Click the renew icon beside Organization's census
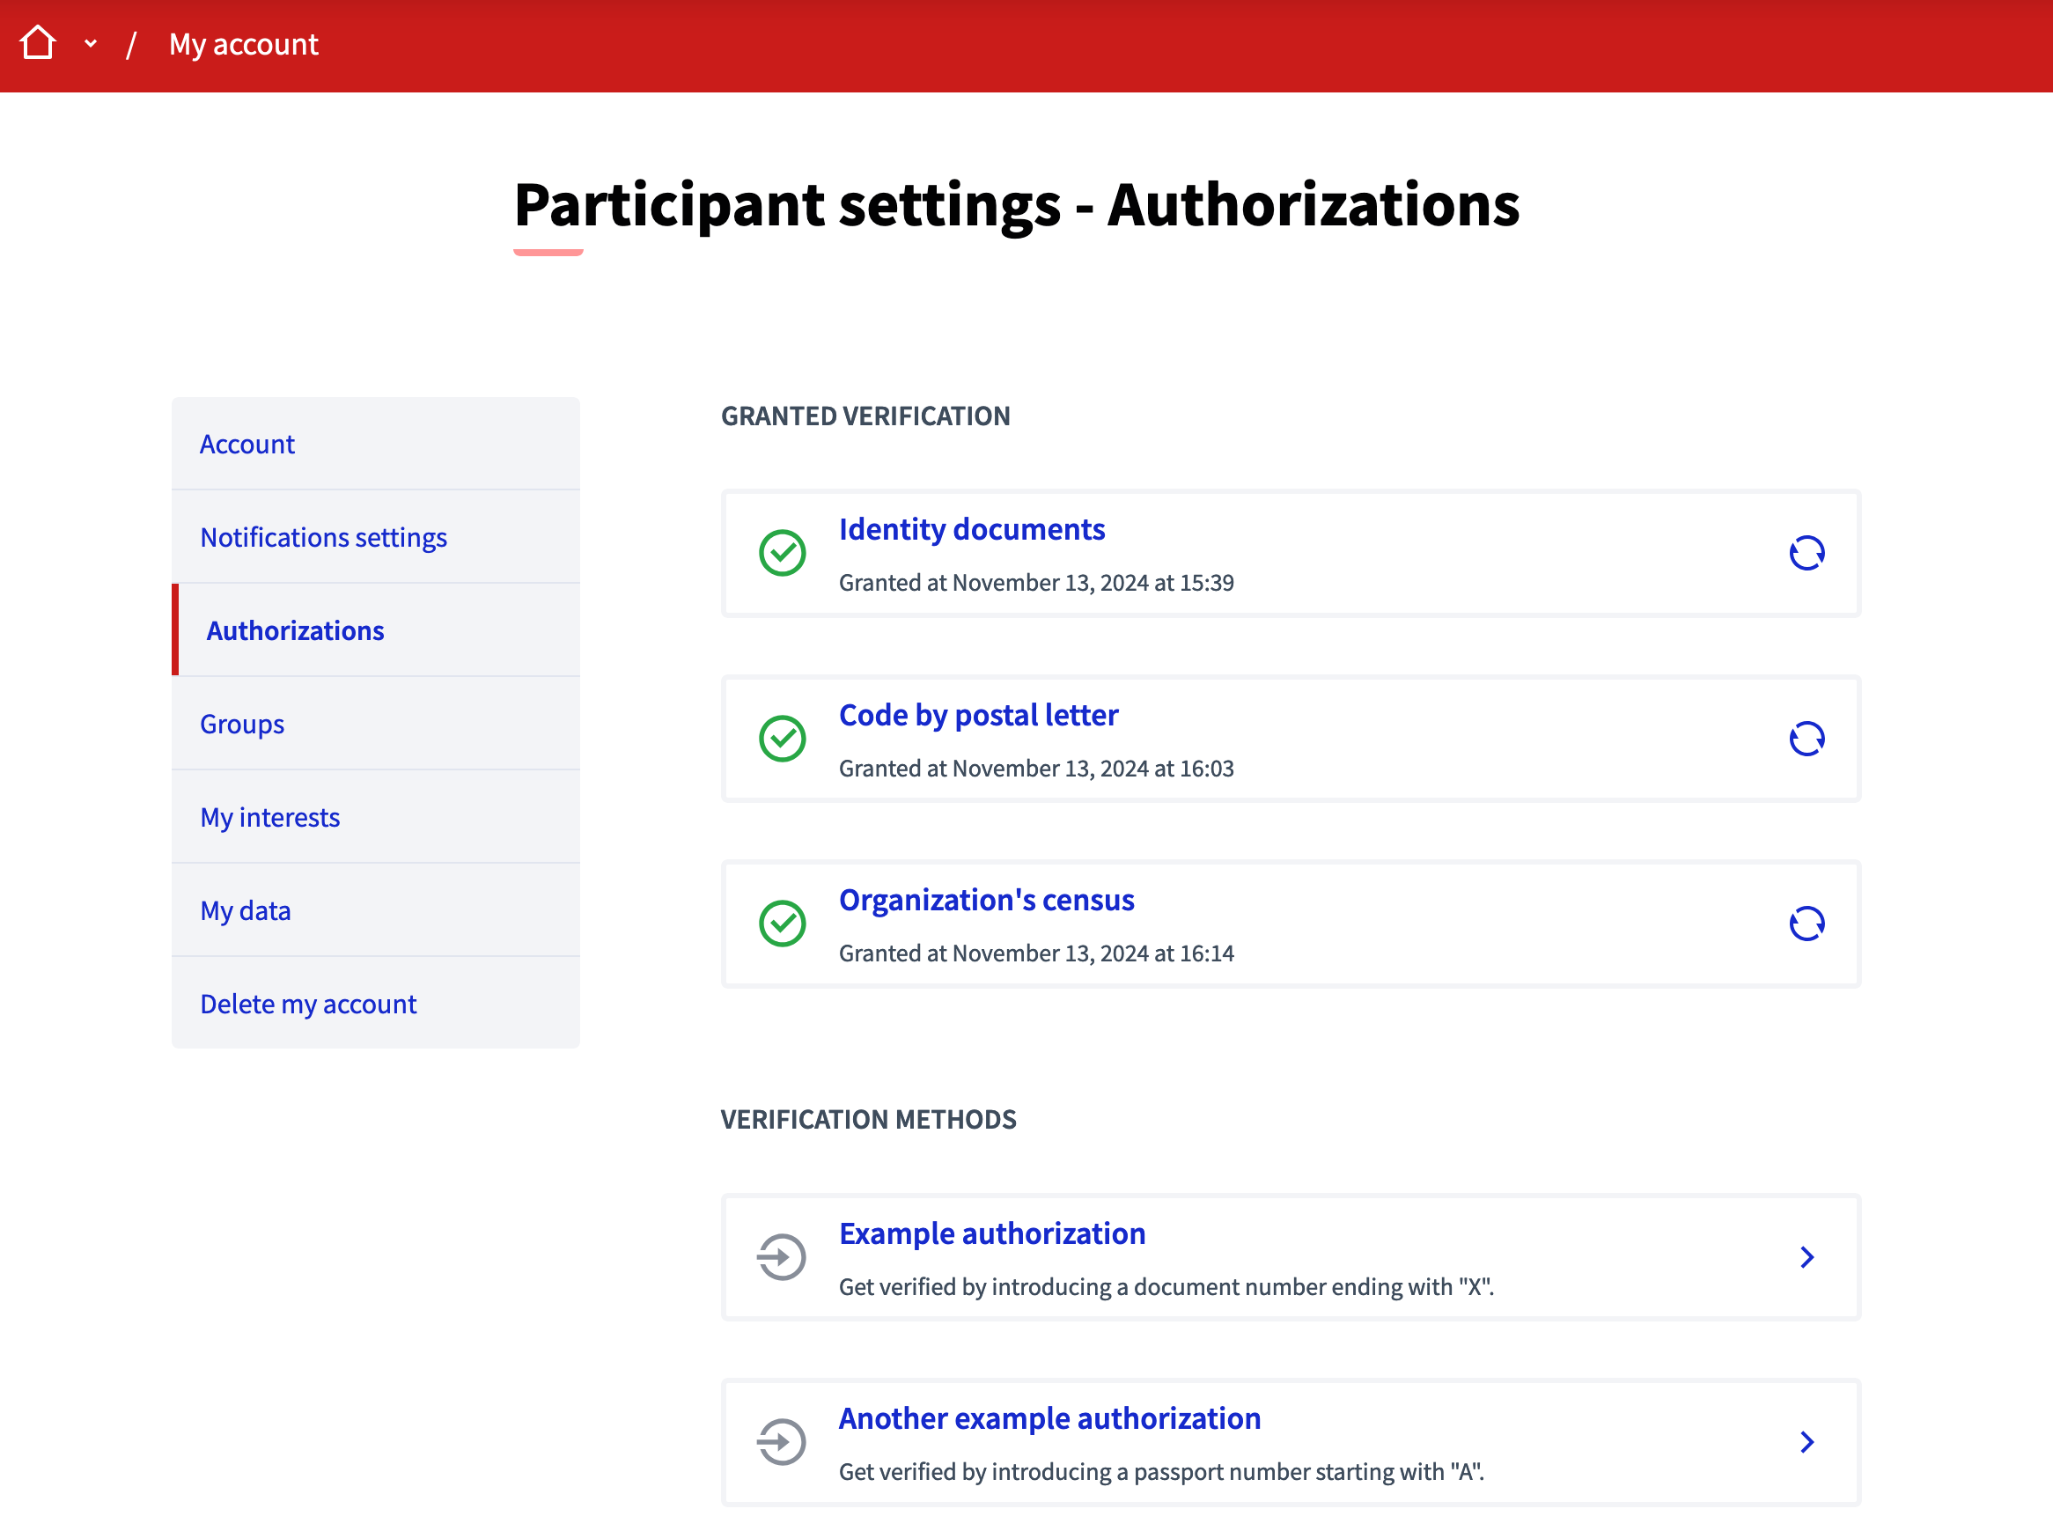 (1806, 923)
